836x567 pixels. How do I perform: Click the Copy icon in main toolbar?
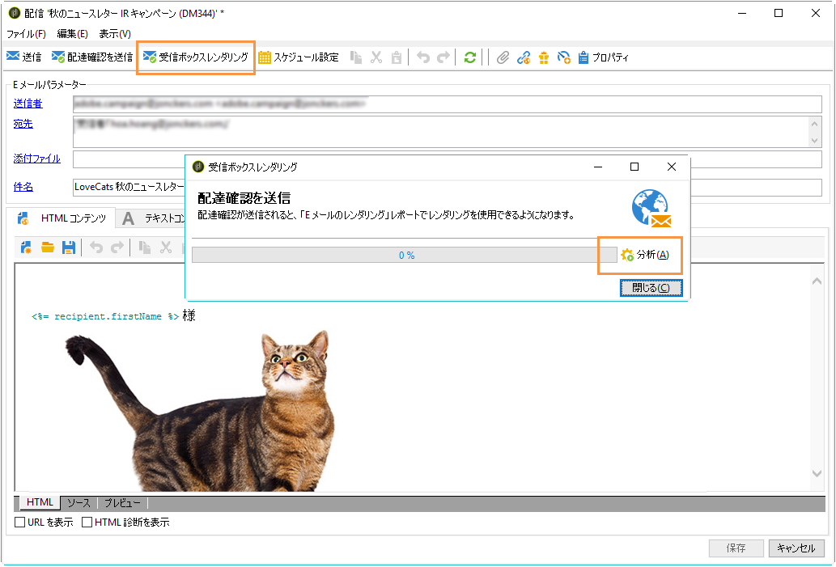[x=356, y=57]
